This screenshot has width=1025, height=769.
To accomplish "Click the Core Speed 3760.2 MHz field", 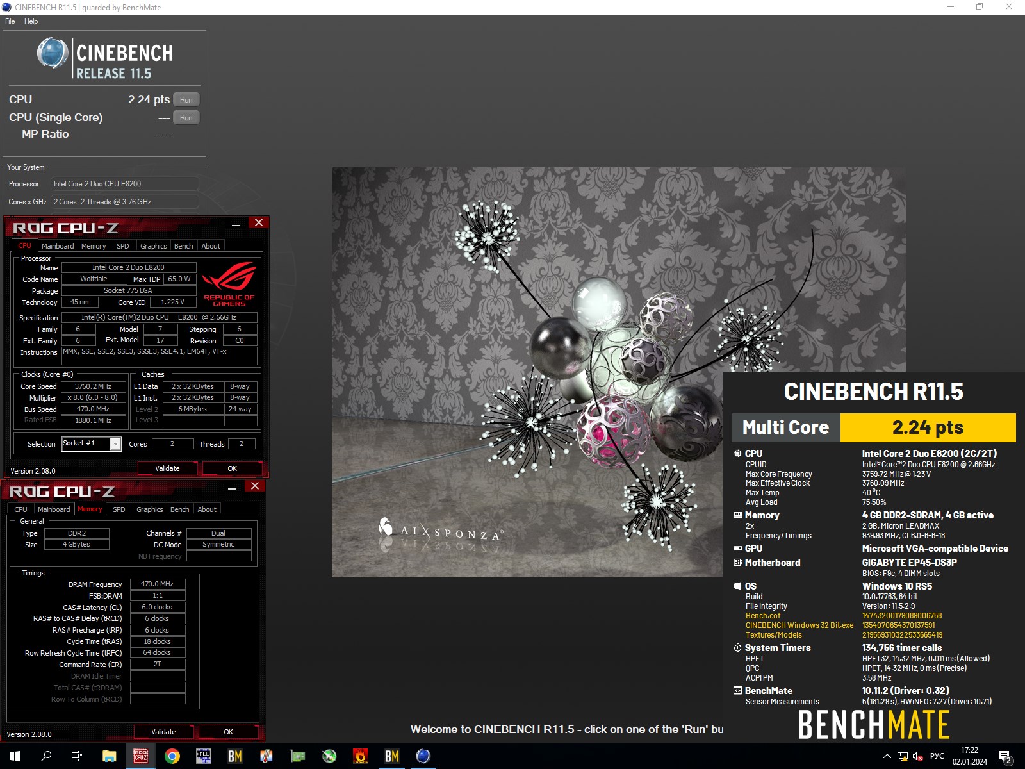I will pos(93,386).
